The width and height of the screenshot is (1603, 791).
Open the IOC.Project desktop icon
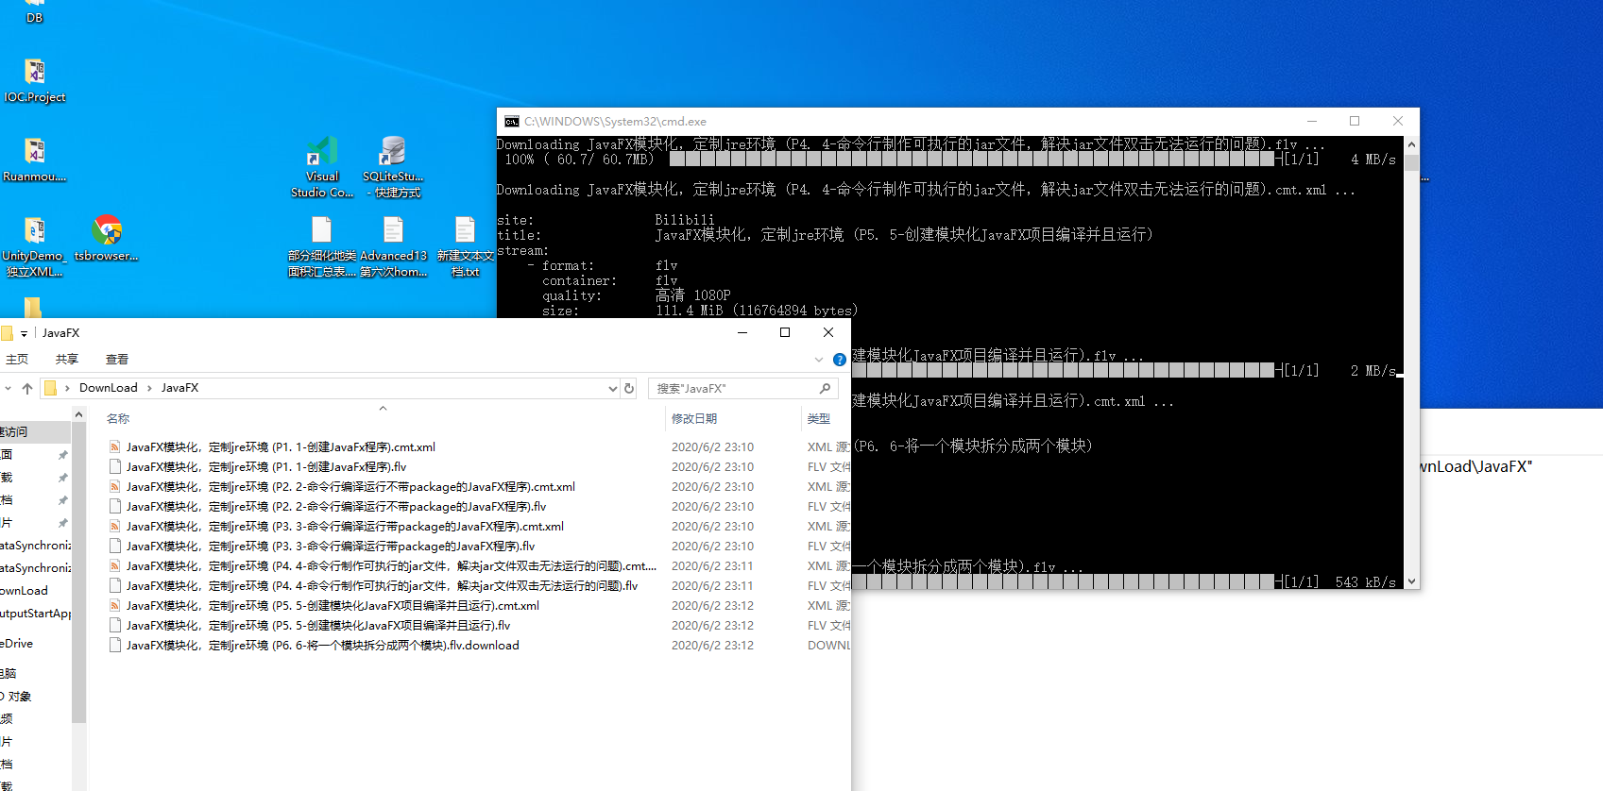(x=34, y=80)
